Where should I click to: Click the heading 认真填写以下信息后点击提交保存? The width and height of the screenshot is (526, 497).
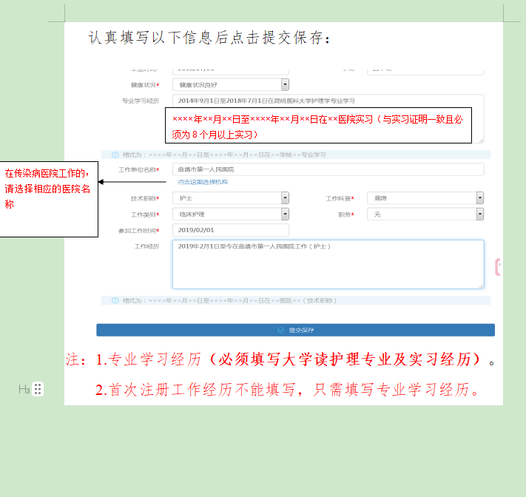click(x=209, y=38)
